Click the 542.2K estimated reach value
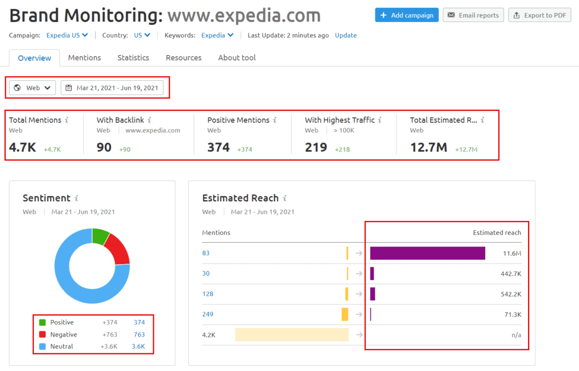 click(x=511, y=294)
